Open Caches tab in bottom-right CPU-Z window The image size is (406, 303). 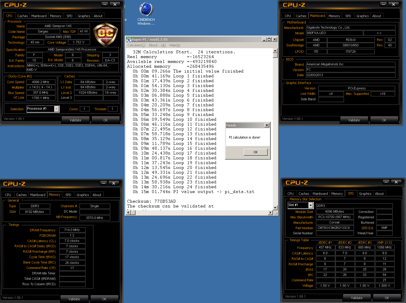pos(304,194)
